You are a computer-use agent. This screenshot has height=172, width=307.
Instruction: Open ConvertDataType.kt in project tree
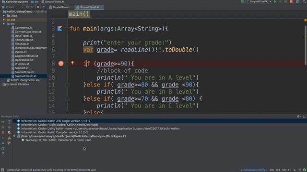click(x=26, y=32)
